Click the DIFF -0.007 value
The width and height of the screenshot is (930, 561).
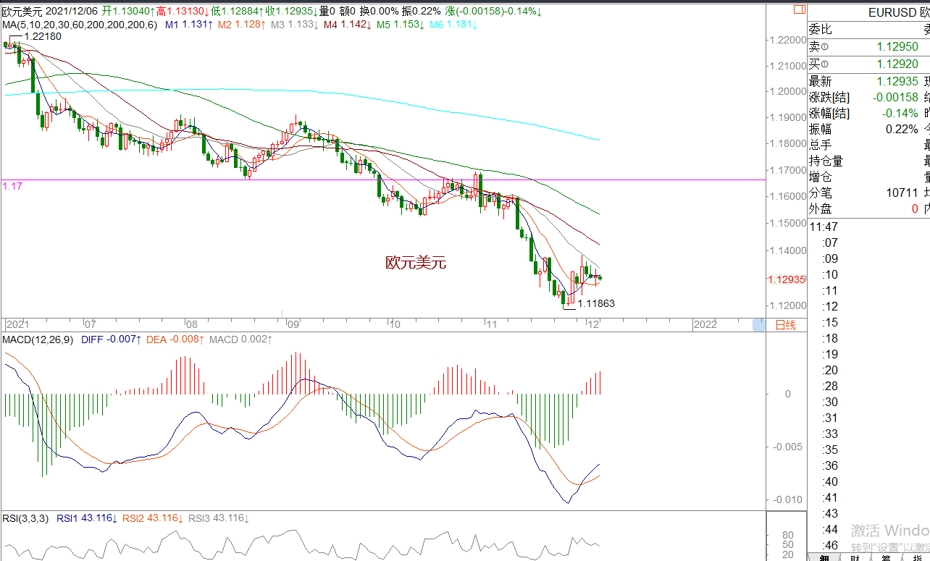point(112,339)
